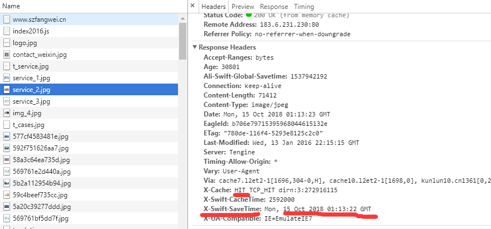
Task: Click the thumbnail icon for img_4.jpg
Action: [x=7, y=113]
